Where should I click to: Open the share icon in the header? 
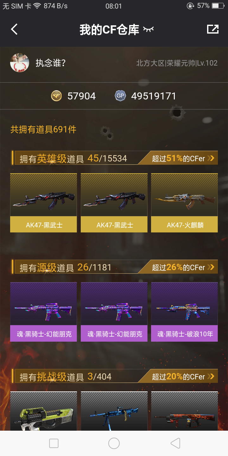(x=213, y=29)
